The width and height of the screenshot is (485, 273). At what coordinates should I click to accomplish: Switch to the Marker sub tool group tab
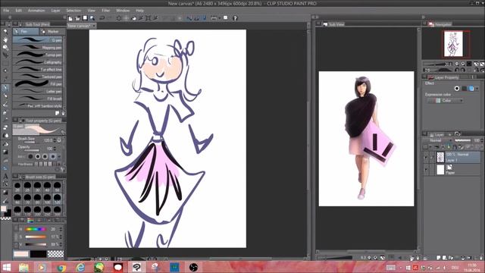click(x=52, y=32)
